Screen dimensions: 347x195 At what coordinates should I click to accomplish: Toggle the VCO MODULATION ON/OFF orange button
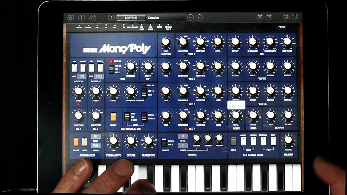pyautogui.click(x=113, y=117)
